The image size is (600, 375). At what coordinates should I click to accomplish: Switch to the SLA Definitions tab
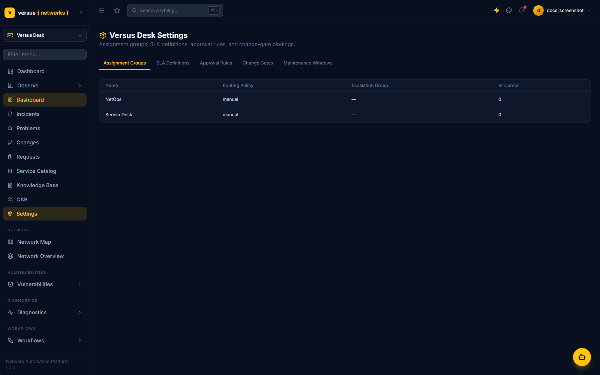coord(173,63)
